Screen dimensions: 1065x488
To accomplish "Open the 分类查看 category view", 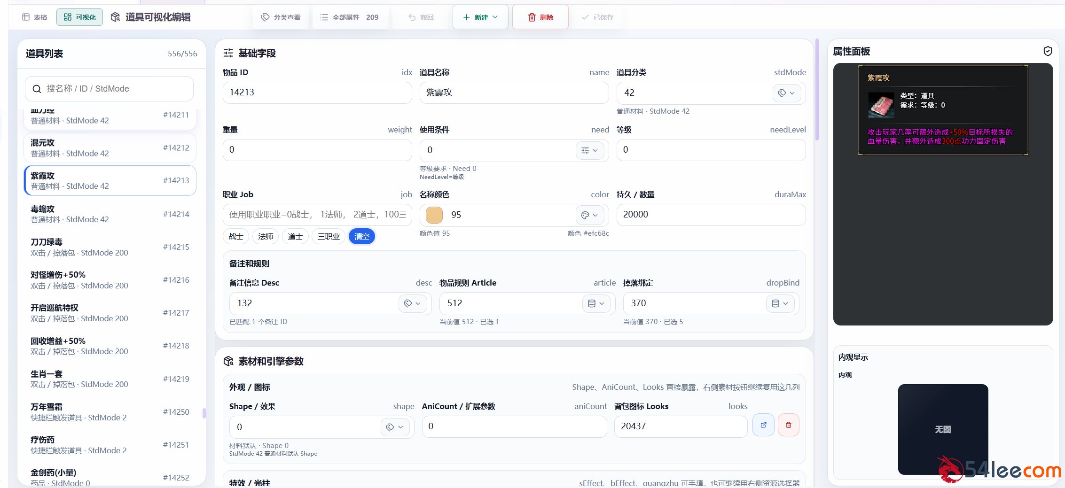I will click(x=281, y=17).
